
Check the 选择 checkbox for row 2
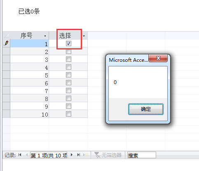coord(68,52)
